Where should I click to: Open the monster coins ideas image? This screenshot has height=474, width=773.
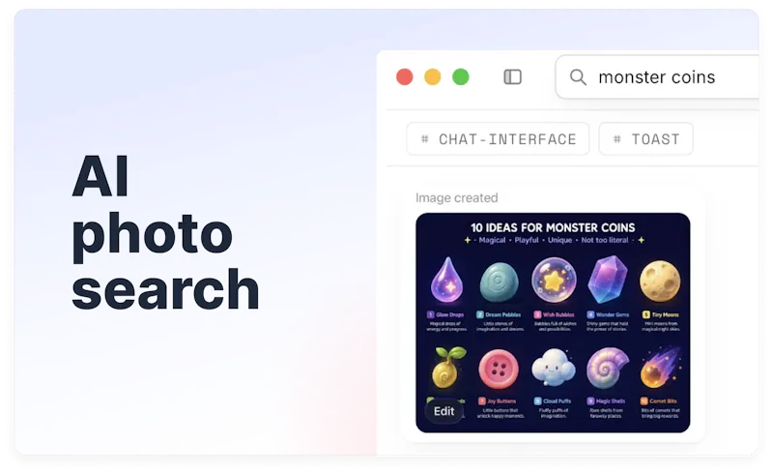[x=553, y=322]
